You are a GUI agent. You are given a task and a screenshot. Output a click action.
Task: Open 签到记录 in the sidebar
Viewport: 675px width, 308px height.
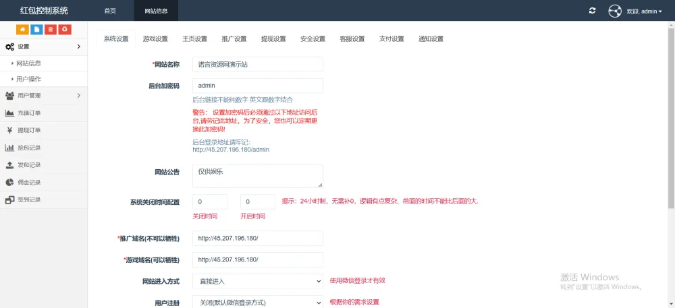coord(43,199)
